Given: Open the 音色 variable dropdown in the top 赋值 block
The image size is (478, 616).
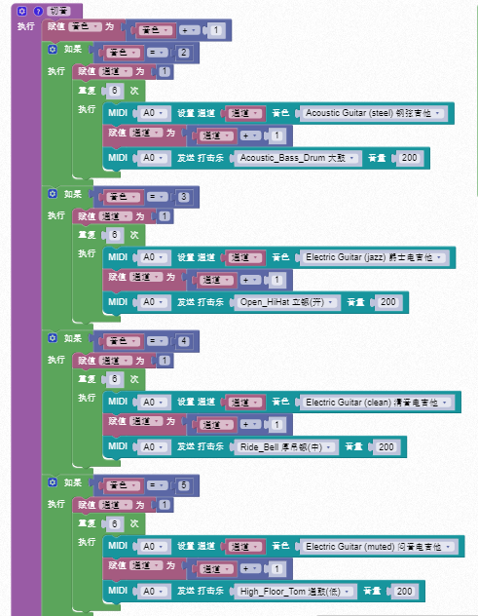Looking at the screenshot, I should 85,26.
